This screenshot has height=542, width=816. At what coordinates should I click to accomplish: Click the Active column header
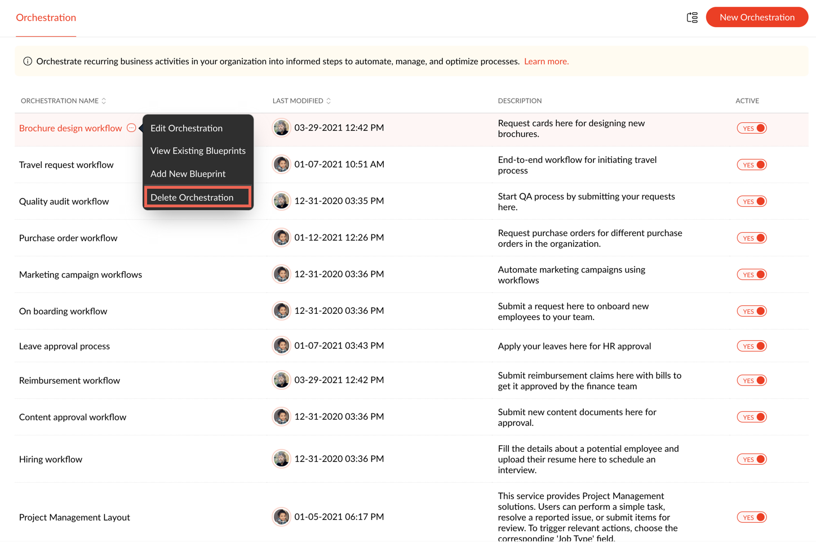(747, 101)
